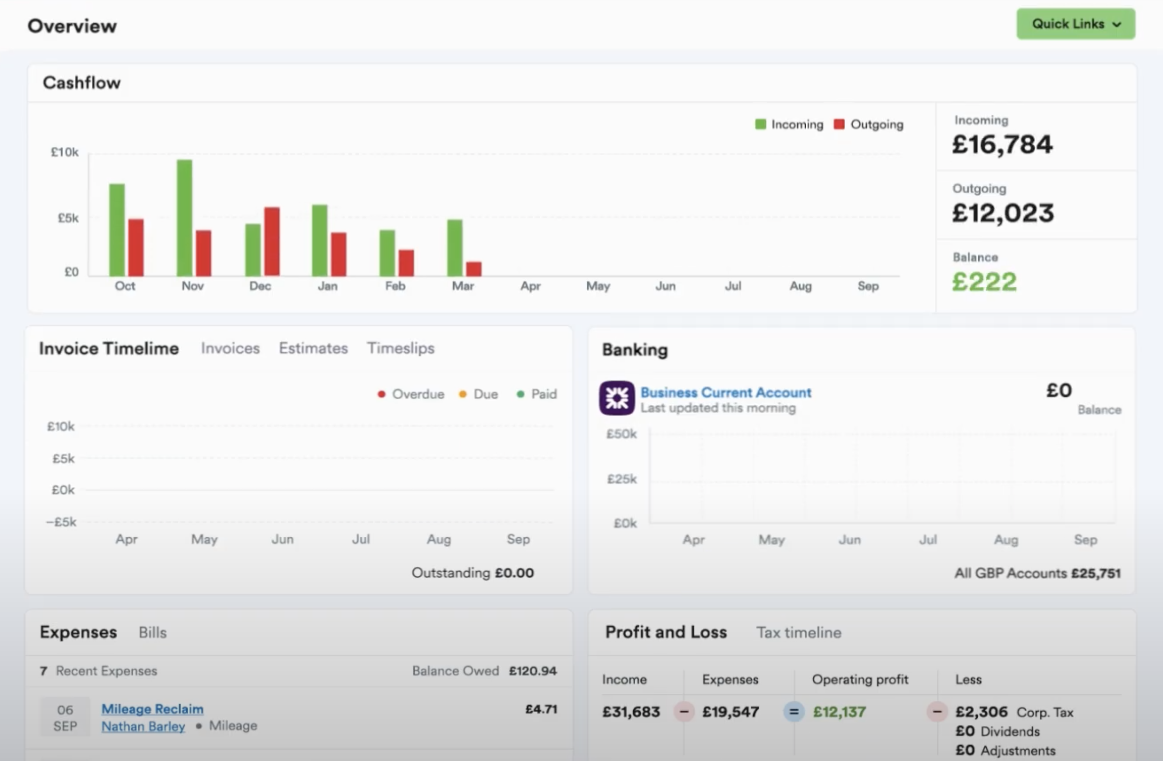Toggle the Paid legend dot
Viewport: 1163px width, 761px height.
520,394
